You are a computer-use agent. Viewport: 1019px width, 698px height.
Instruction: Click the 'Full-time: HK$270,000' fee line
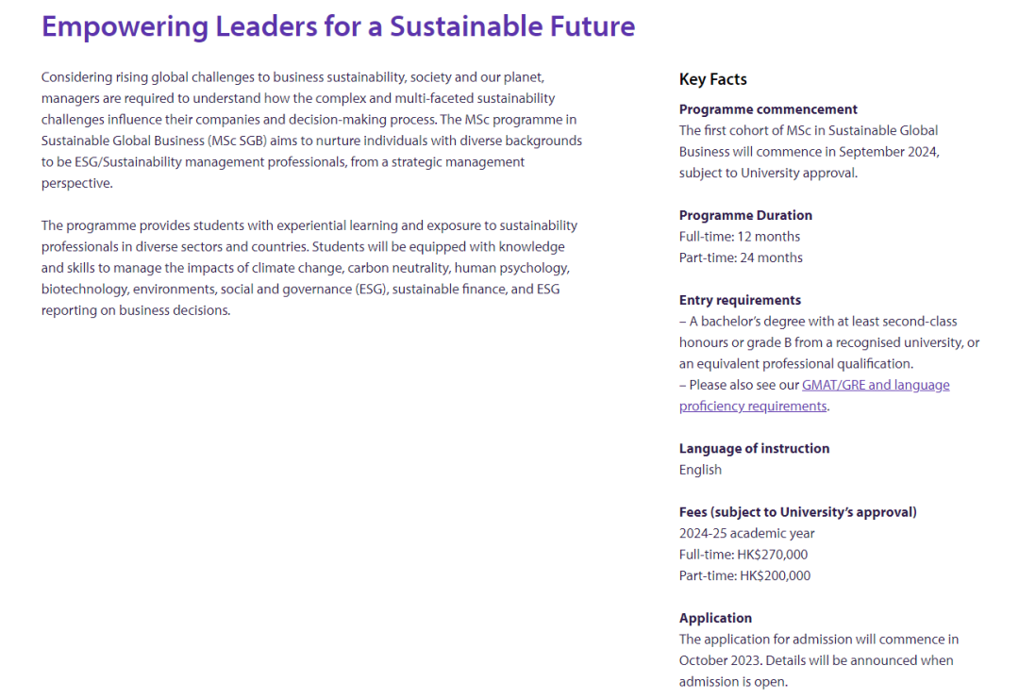pos(743,555)
